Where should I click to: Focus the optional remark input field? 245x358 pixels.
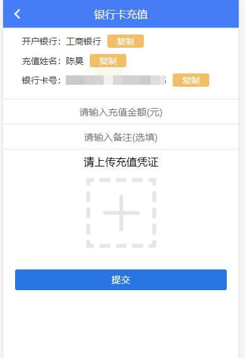point(121,137)
